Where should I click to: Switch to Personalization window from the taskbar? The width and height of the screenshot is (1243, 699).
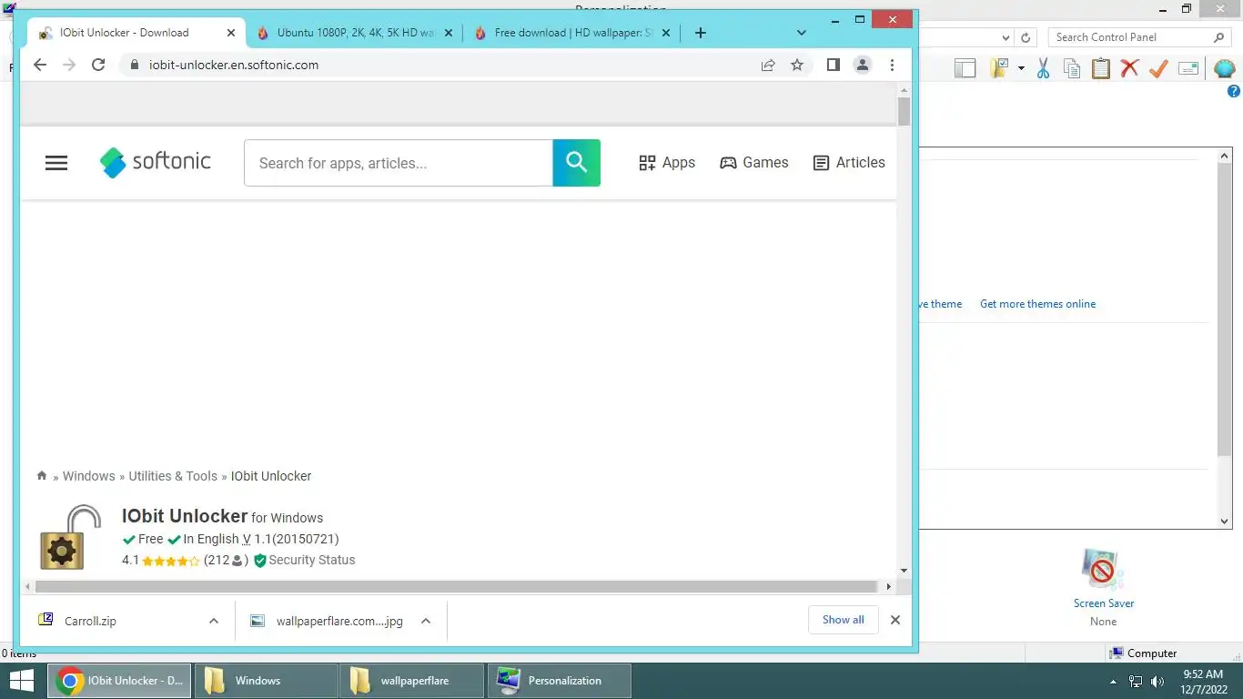559,681
